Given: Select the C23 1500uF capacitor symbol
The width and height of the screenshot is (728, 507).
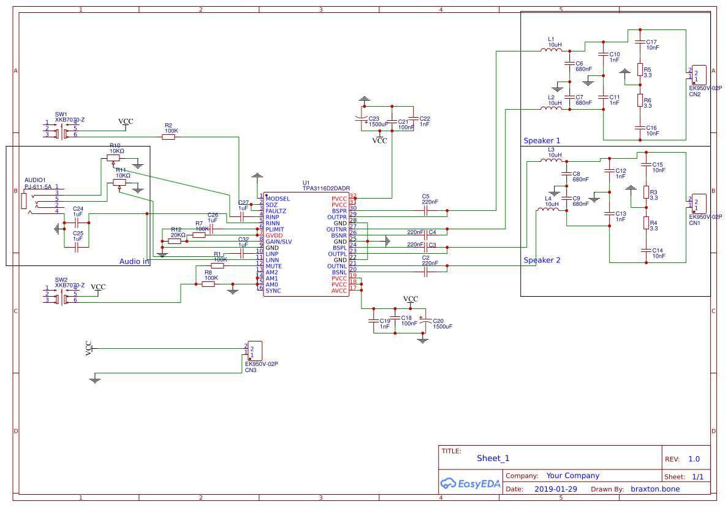Looking at the screenshot, I should [x=364, y=119].
